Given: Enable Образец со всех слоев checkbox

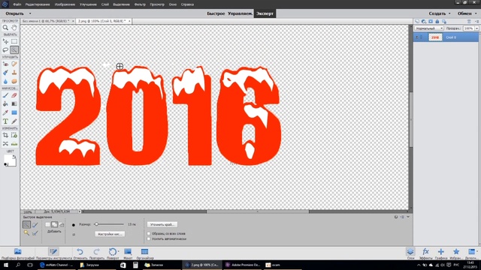Looking at the screenshot, I should [x=149, y=233].
